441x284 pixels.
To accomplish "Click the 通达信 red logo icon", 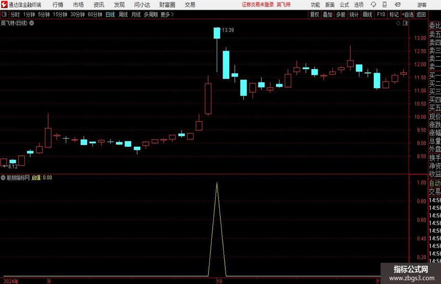I will click(4, 5).
